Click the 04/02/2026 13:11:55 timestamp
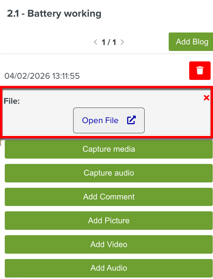The image size is (213, 279). click(42, 76)
